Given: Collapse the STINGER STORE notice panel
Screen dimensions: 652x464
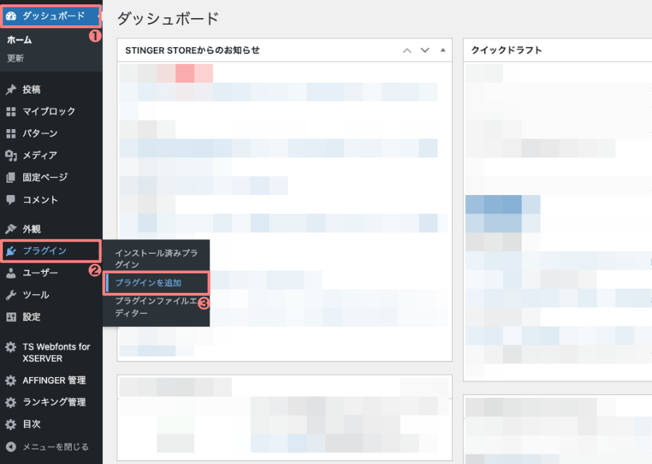Looking at the screenshot, I should [x=443, y=50].
